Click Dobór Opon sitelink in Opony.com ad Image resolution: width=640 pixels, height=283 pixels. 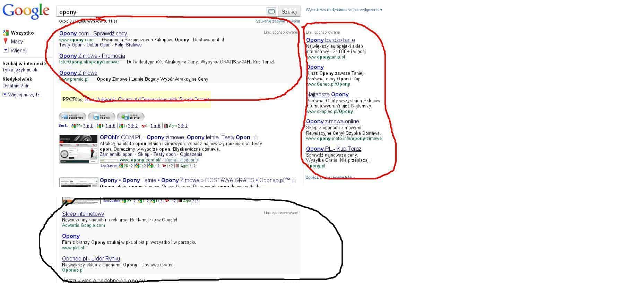pos(98,45)
